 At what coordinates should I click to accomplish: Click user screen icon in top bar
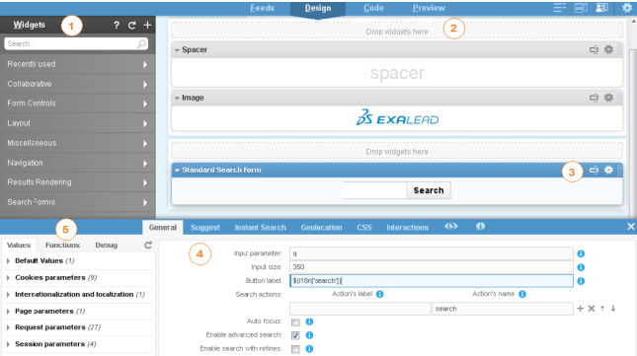click(601, 8)
